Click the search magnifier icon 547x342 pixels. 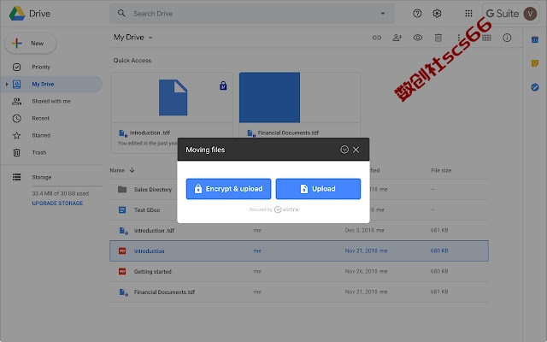pyautogui.click(x=121, y=14)
